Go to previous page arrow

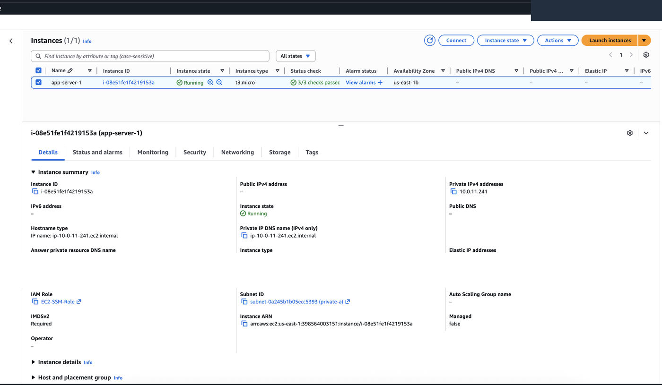click(x=610, y=55)
